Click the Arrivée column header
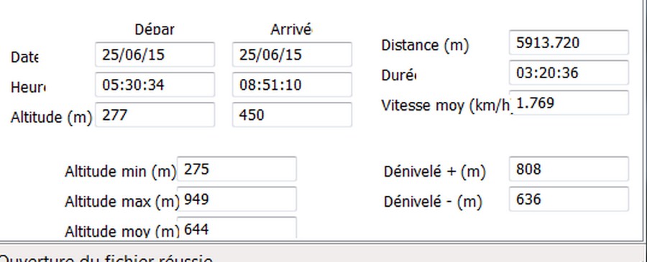Screen dimensions: 647x262 [291, 29]
